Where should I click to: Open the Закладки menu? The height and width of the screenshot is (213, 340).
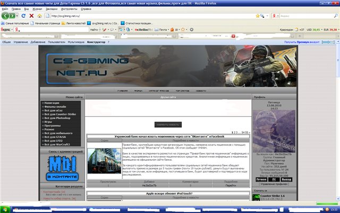pos(52,9)
